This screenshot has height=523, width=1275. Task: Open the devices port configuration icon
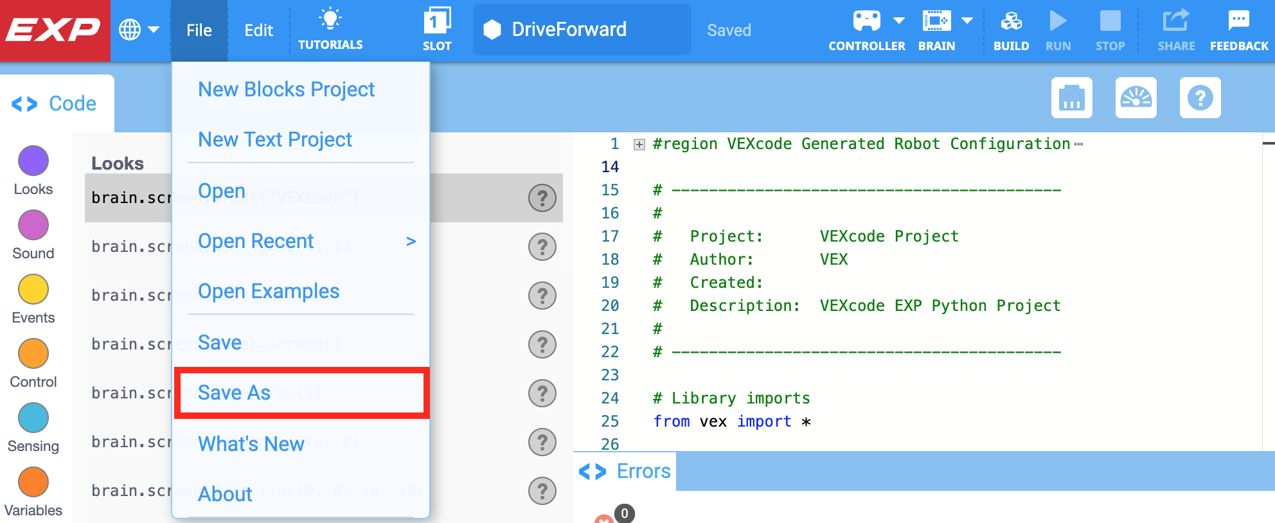tap(1072, 98)
